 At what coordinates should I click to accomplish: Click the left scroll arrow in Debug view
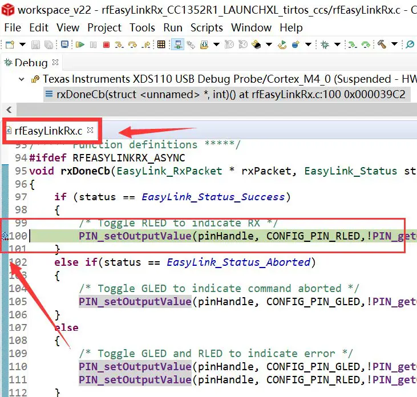point(9,110)
